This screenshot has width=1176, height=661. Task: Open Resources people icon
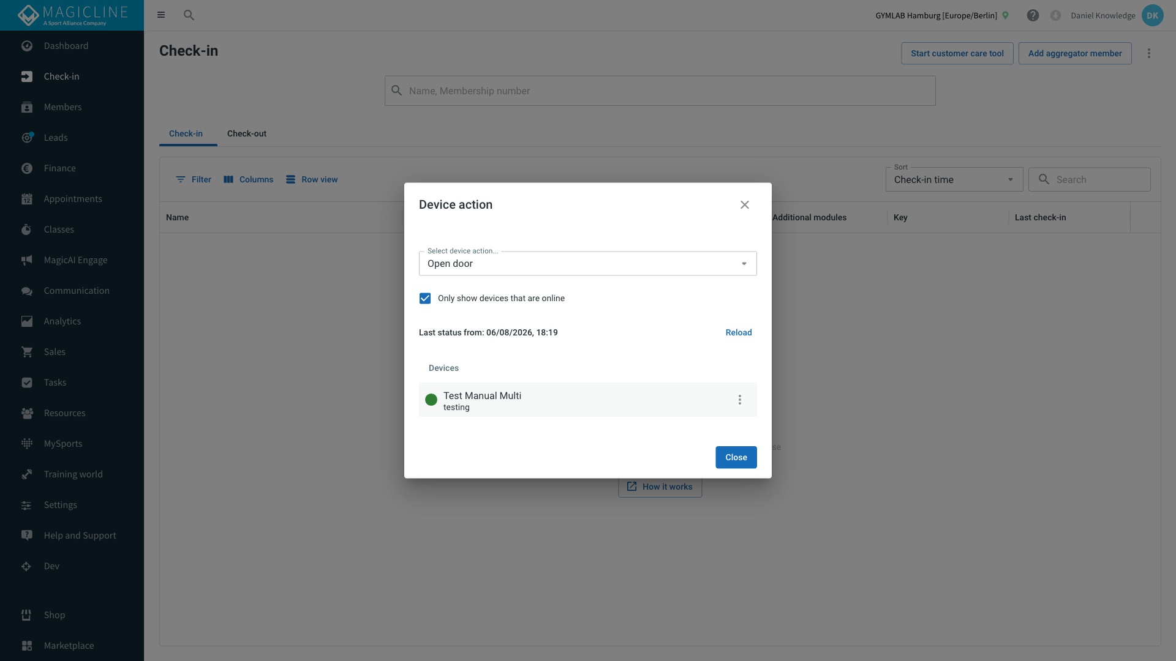point(27,413)
